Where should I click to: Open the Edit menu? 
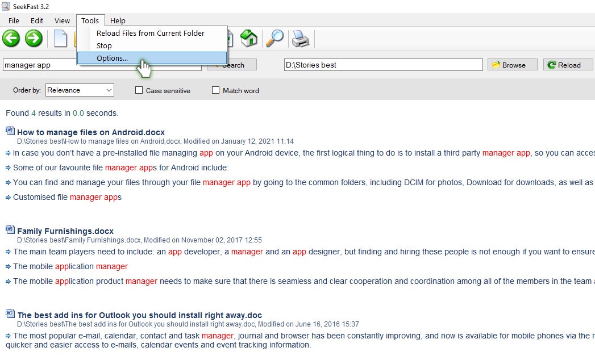37,21
